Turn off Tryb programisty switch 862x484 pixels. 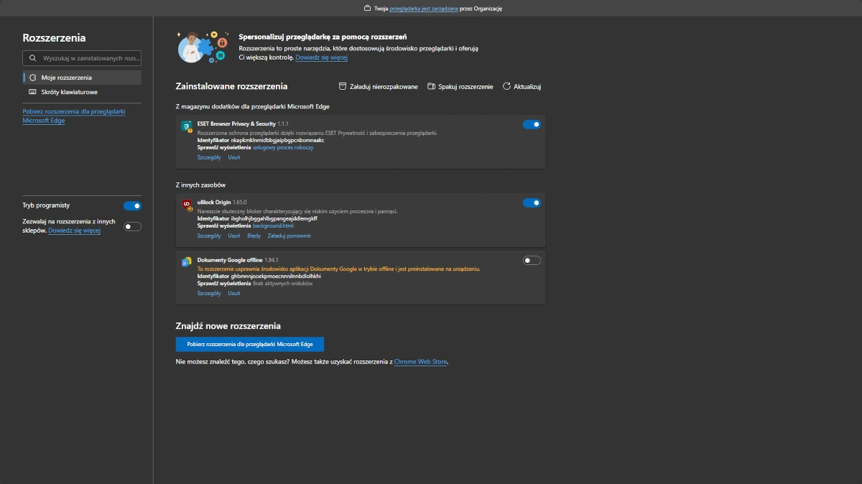[x=132, y=206]
